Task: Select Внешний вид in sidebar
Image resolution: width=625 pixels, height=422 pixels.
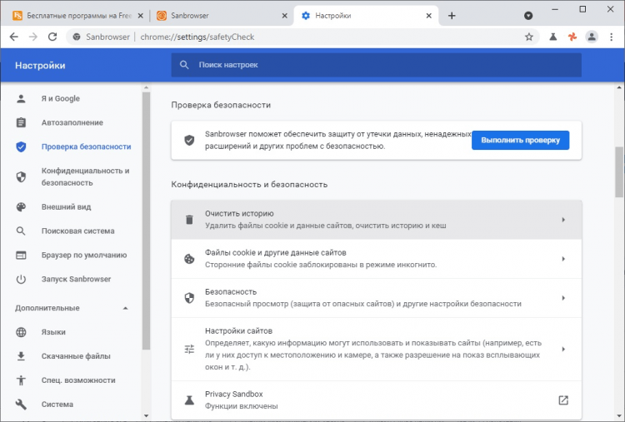Action: click(x=66, y=207)
